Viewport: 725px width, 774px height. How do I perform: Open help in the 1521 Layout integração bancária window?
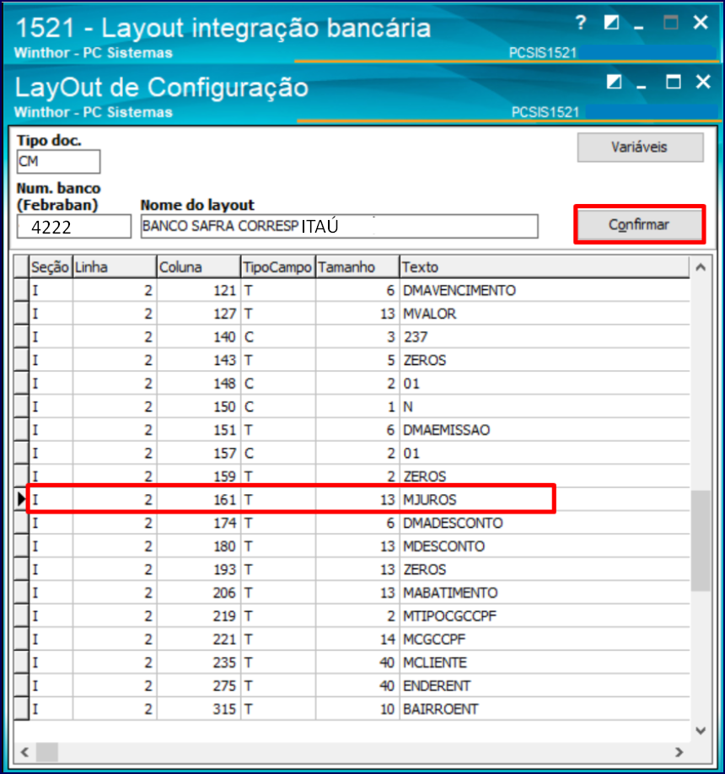click(x=581, y=23)
